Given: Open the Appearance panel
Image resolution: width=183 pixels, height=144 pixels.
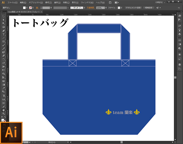Looking at the screenshot, I should tap(180, 55).
